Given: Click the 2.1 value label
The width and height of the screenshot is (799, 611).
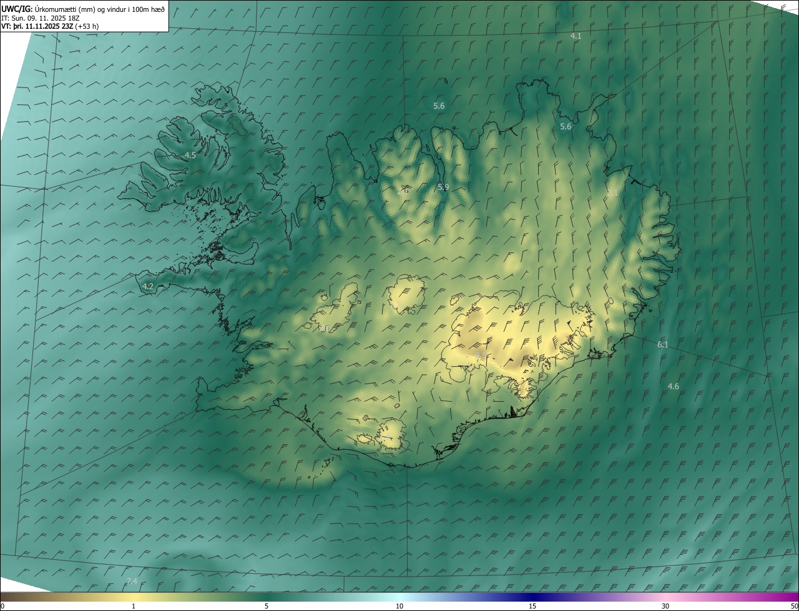Looking at the screenshot, I should pos(612,193).
